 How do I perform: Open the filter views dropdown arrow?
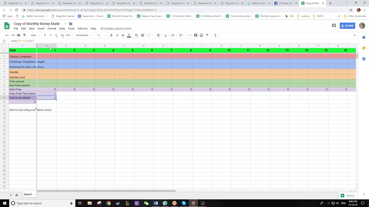(x=211, y=35)
